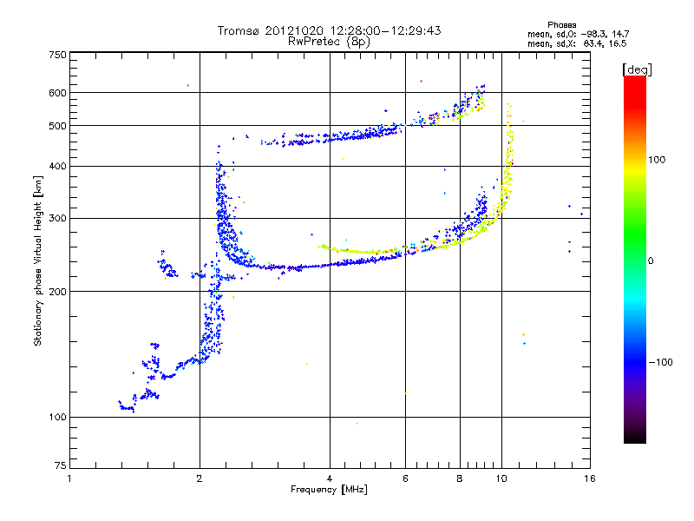Image resolution: width=694 pixels, height=521 pixels.
Task: Click the x-axis '16' label
Action: click(590, 478)
